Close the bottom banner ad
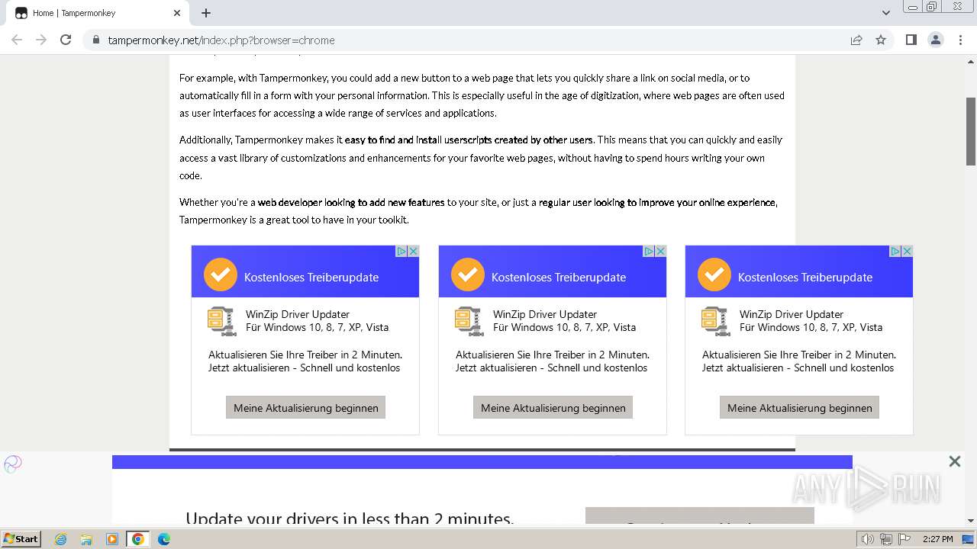Image resolution: width=977 pixels, height=549 pixels. (x=954, y=461)
